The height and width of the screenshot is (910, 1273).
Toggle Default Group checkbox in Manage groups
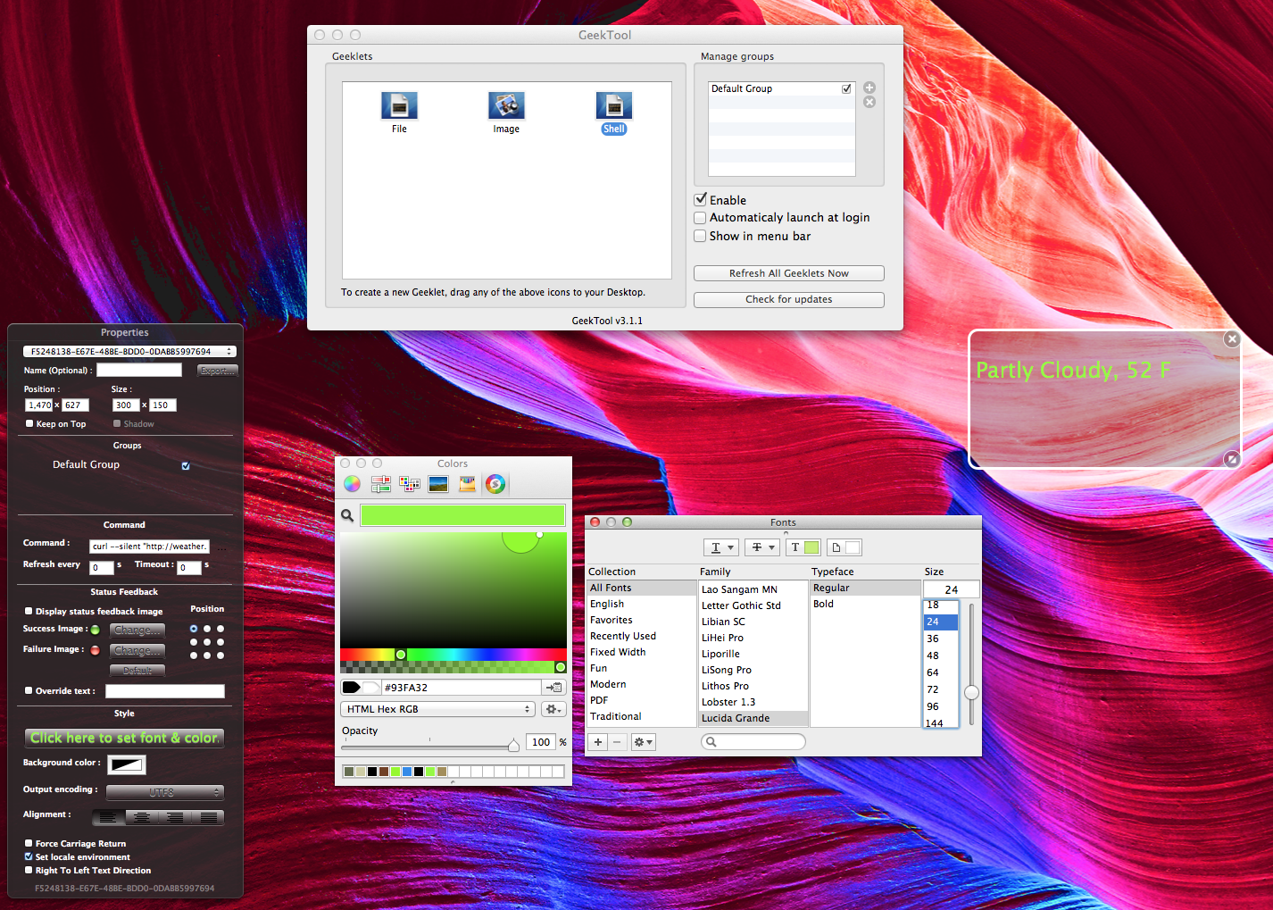click(846, 88)
